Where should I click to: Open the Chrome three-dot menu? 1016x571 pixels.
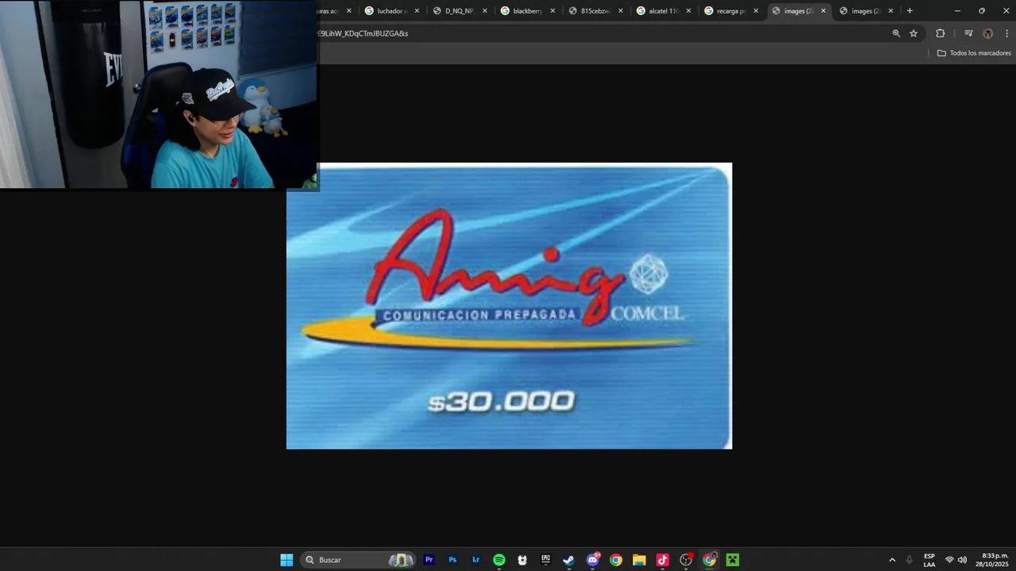(x=1007, y=33)
